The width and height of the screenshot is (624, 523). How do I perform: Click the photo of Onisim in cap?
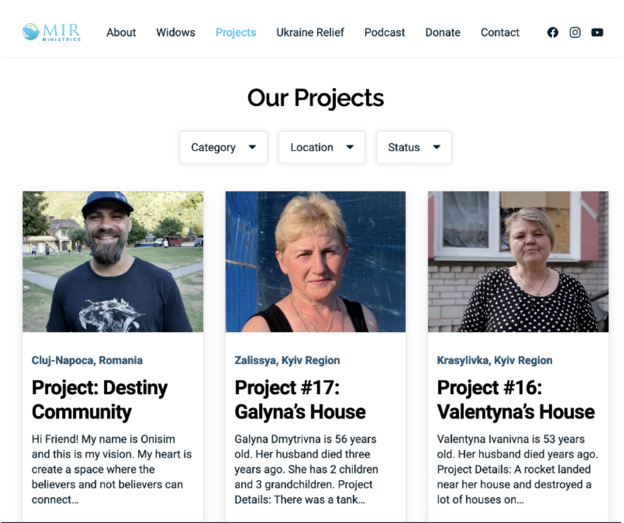point(113,261)
